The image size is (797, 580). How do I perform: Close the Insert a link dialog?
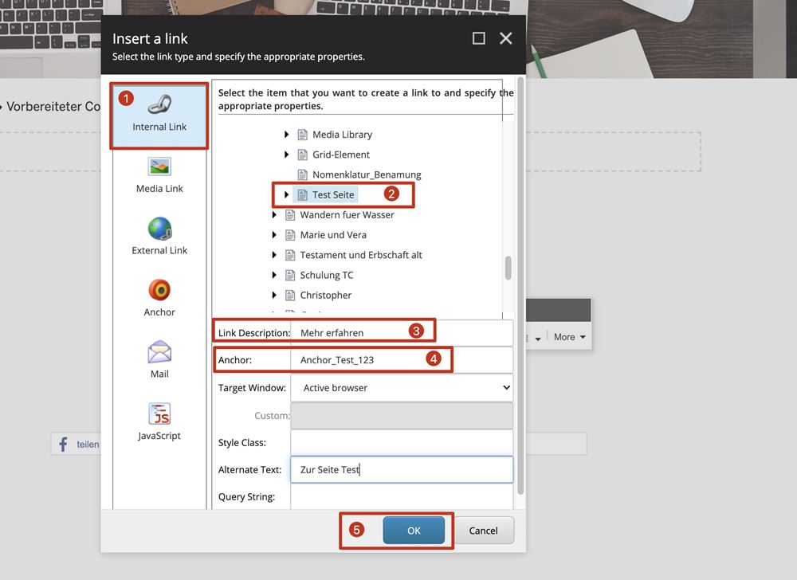click(505, 38)
